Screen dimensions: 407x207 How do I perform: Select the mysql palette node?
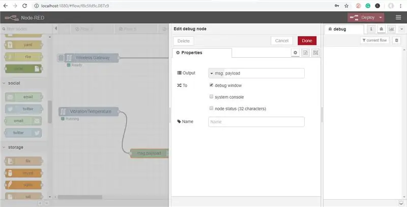[23, 173]
